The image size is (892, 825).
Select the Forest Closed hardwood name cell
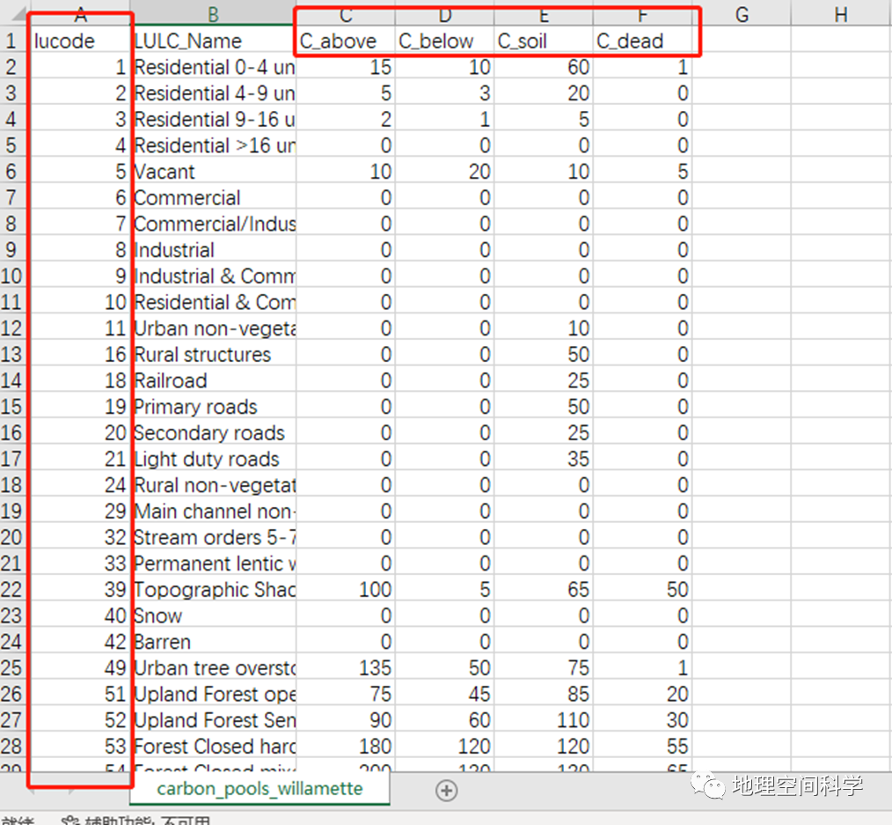tap(214, 746)
